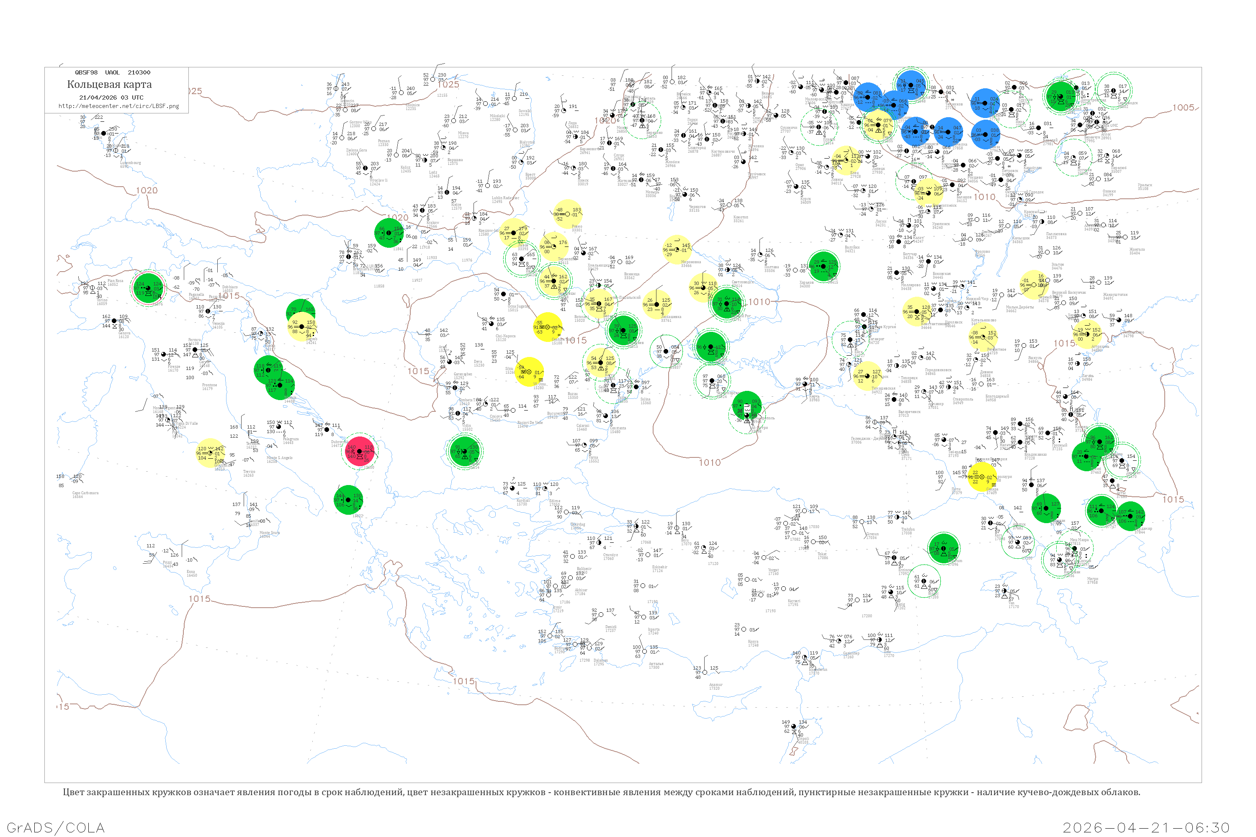
Task: Click the Tripoli station plot
Action: [794, 727]
